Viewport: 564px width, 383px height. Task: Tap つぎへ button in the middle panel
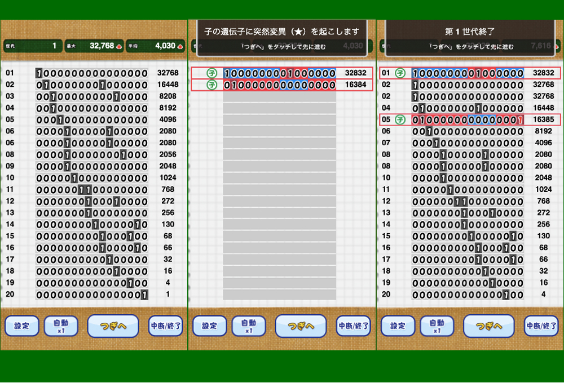(301, 326)
